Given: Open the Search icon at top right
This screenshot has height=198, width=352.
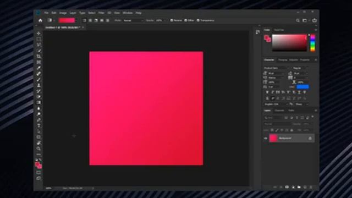Looking at the screenshot, I should (x=298, y=20).
